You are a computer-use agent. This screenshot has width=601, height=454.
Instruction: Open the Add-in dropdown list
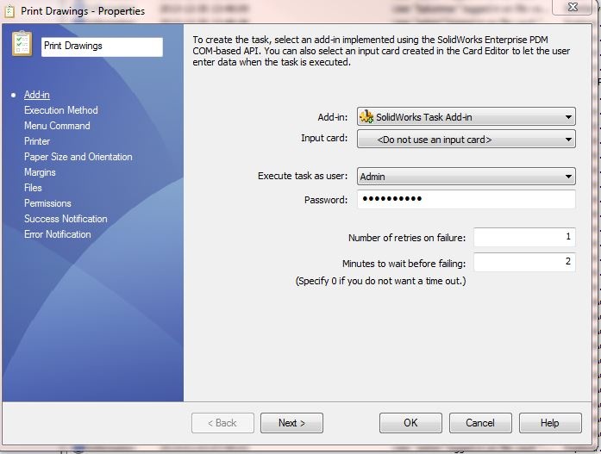click(x=466, y=117)
